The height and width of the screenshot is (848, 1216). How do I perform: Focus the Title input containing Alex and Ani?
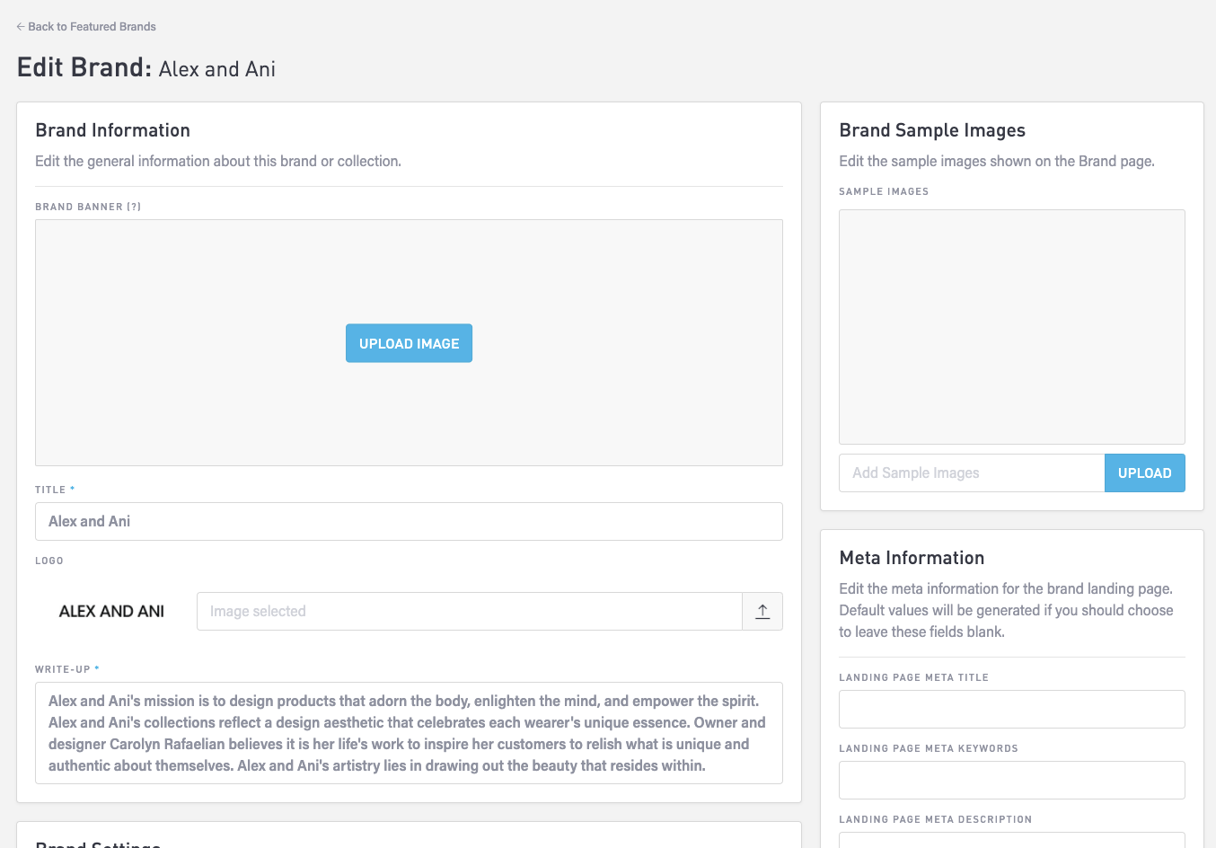(x=409, y=522)
